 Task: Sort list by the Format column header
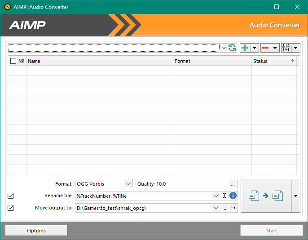coord(212,61)
